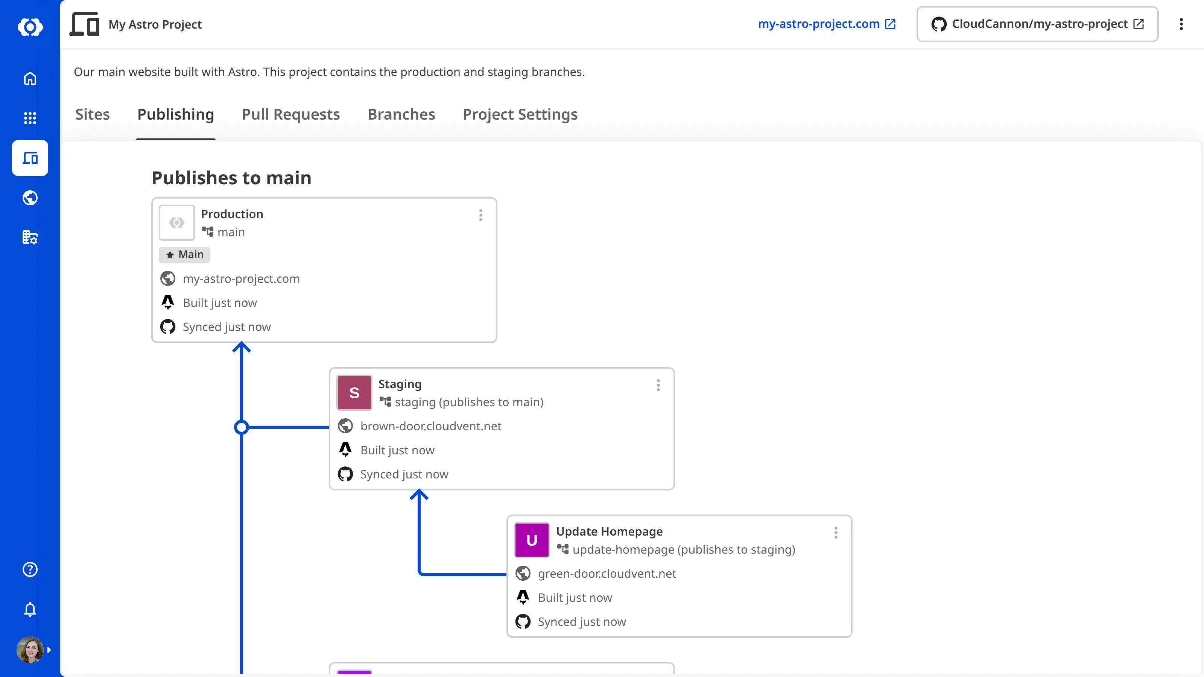Open the Production site card options menu
The width and height of the screenshot is (1204, 677).
tap(480, 215)
